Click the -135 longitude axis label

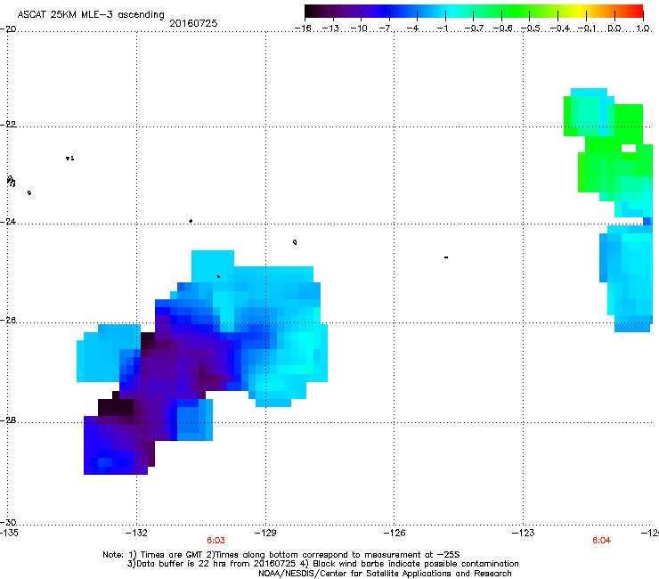9,534
